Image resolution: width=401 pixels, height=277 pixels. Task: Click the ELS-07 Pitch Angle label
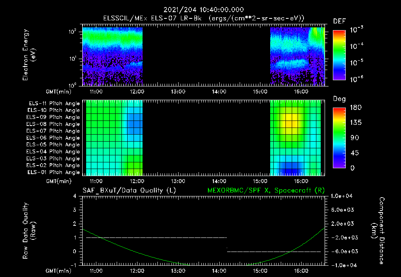[53, 131]
